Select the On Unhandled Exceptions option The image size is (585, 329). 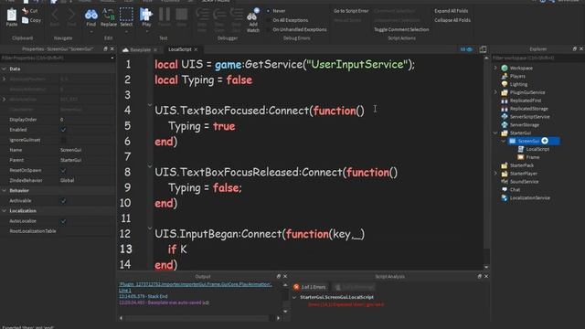296,29
